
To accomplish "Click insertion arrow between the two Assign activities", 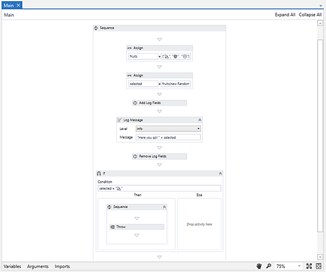I will pyautogui.click(x=159, y=67).
